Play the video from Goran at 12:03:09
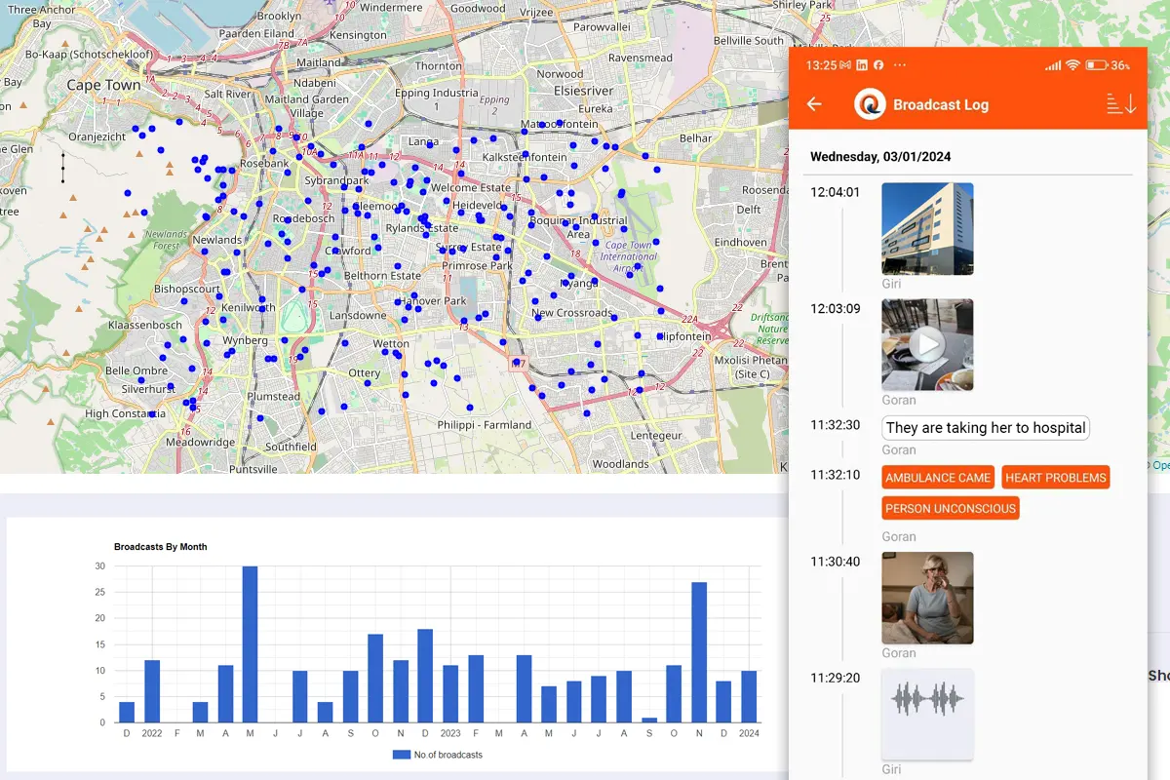The image size is (1170, 780). [x=927, y=344]
